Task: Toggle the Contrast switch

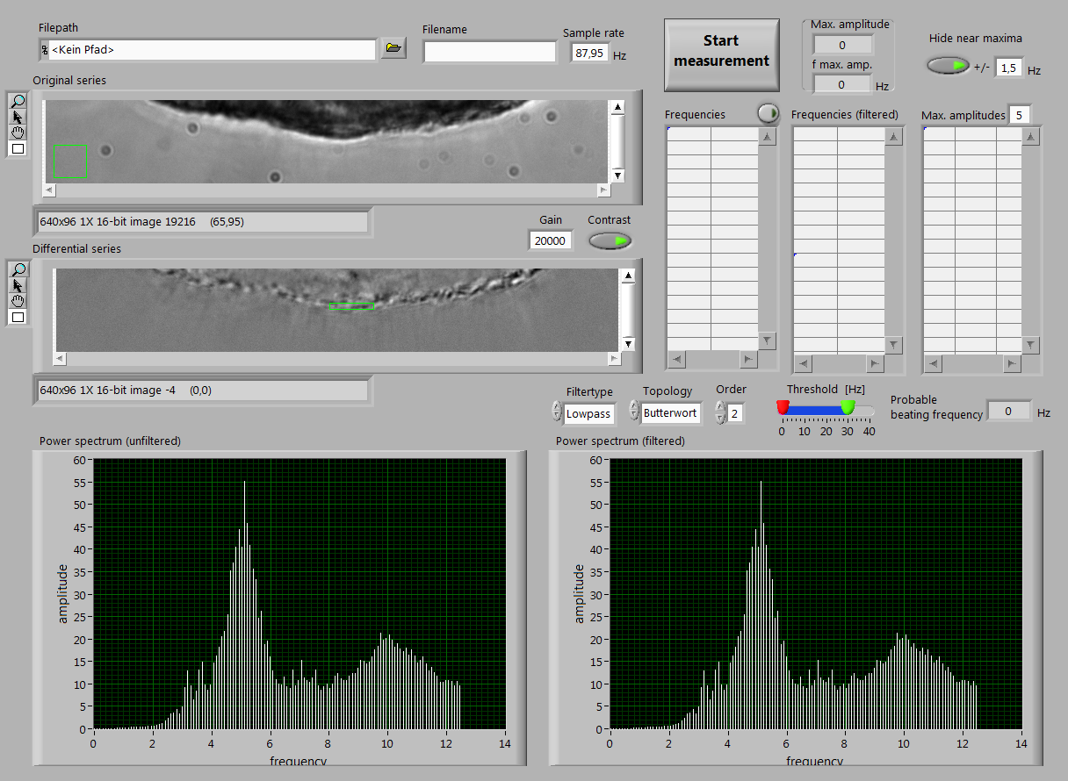Action: (610, 240)
